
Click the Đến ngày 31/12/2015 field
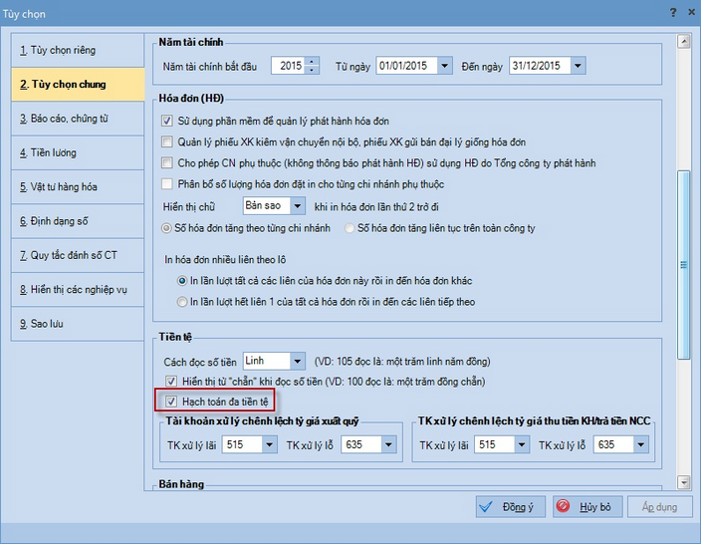tap(540, 66)
